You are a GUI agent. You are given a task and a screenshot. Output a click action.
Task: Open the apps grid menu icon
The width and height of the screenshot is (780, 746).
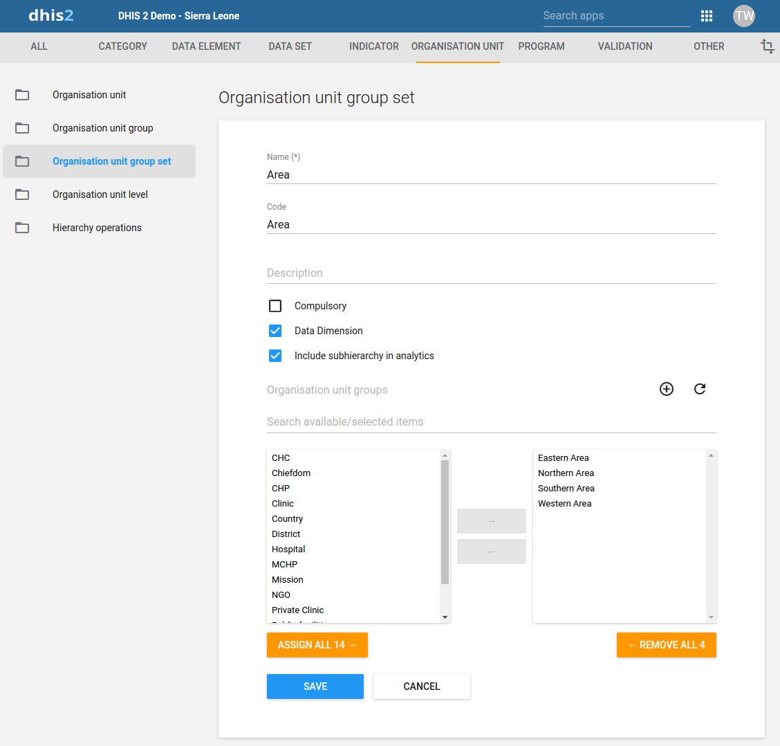pos(707,16)
